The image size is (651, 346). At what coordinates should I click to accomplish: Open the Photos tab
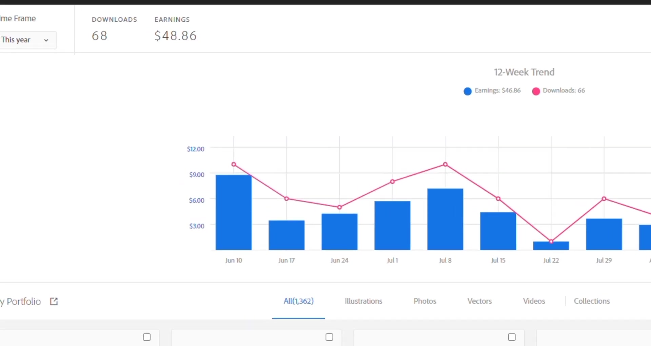425,301
